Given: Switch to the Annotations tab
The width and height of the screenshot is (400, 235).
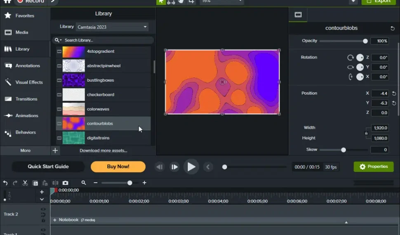Looking at the screenshot, I should 27,66.
